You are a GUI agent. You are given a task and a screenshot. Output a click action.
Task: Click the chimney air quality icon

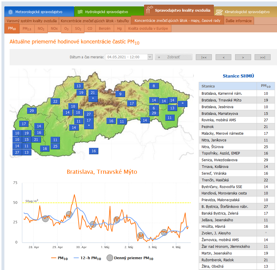149,10
